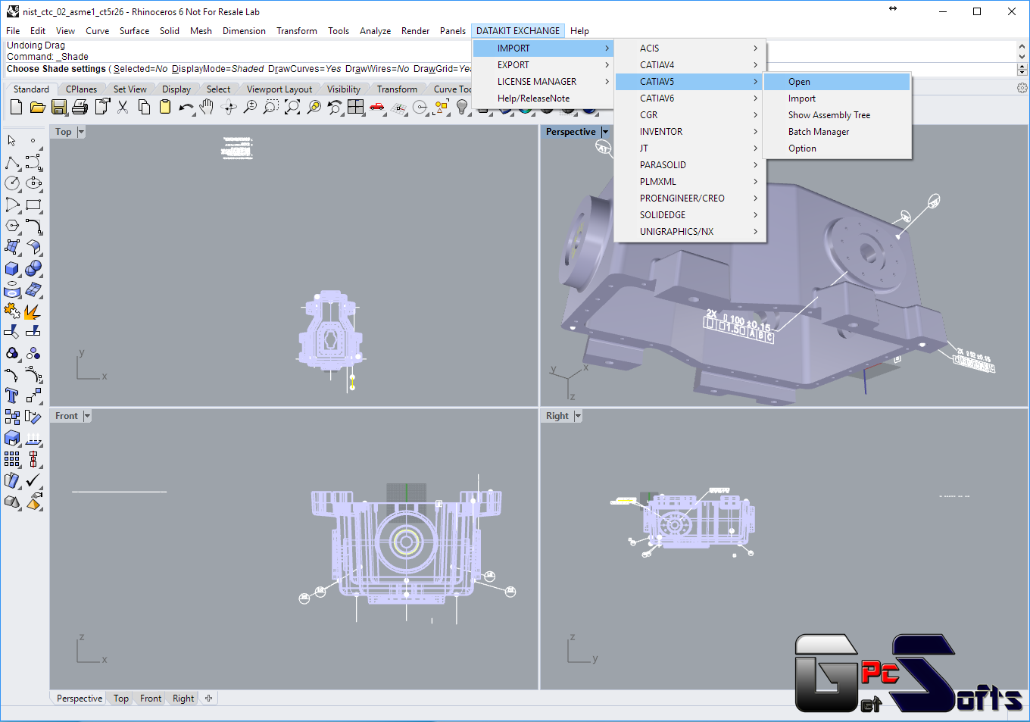Open the Analyze menu
This screenshot has width=1030, height=722.
pos(375,31)
